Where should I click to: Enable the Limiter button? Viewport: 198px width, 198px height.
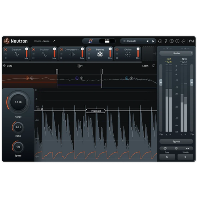click(176, 53)
